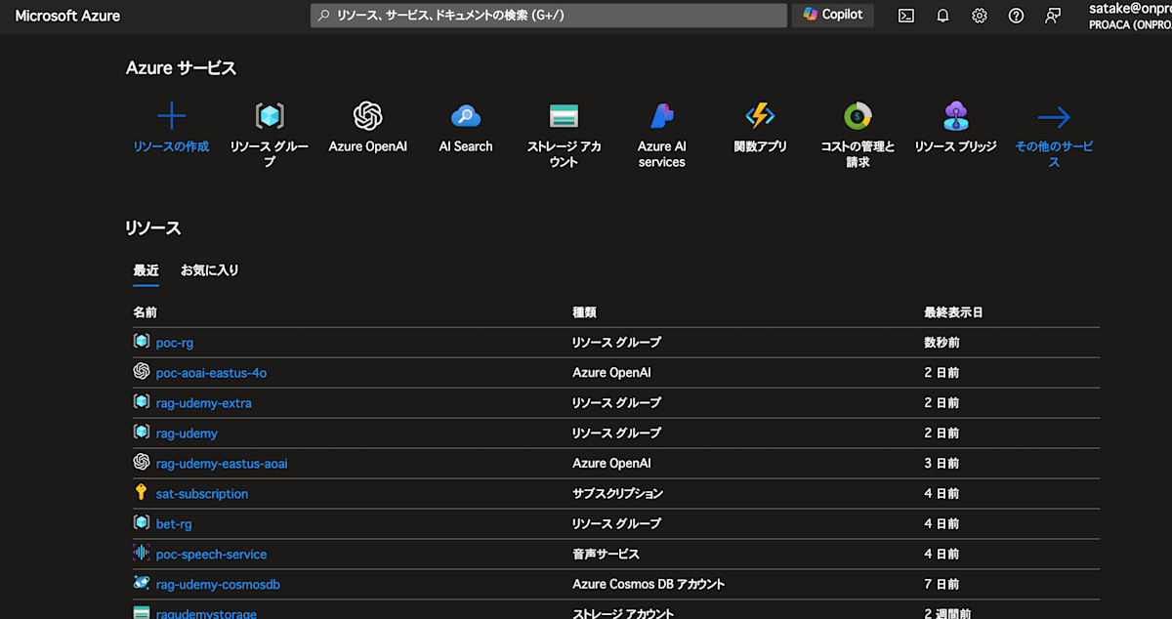
Task: Open the Azure AI services icon
Action: (x=662, y=116)
